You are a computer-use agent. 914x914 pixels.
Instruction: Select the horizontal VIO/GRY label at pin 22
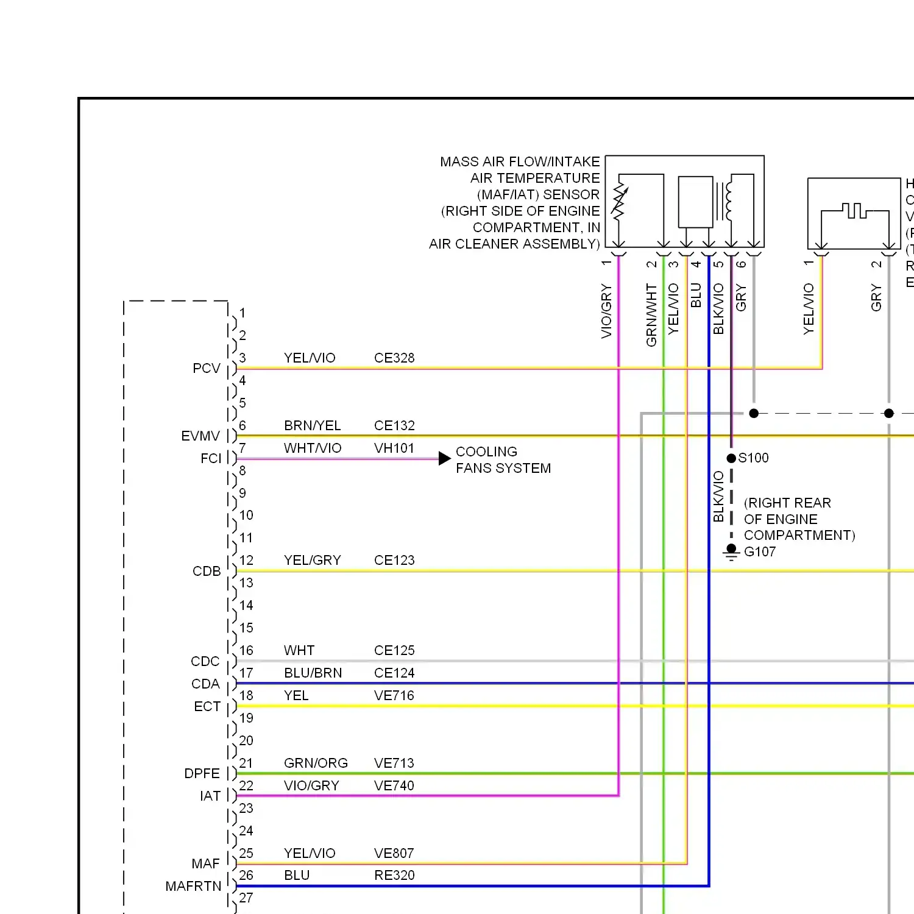pos(311,785)
